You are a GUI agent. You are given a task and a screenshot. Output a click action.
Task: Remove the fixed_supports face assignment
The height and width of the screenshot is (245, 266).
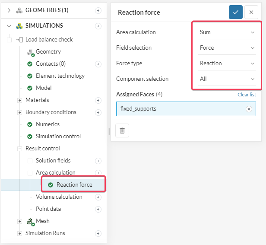pyautogui.click(x=249, y=109)
